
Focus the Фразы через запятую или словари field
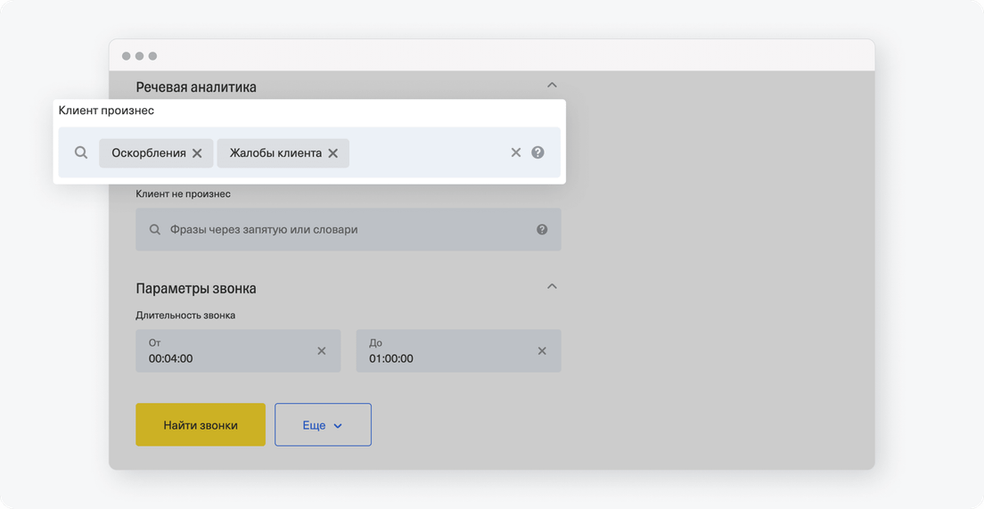348,230
